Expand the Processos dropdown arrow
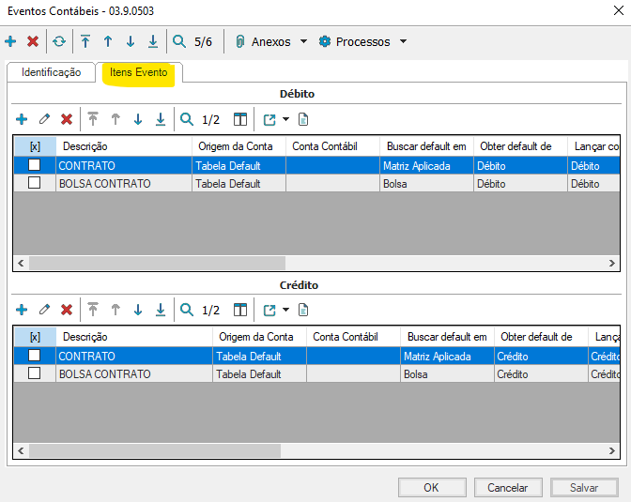The height and width of the screenshot is (502, 631). click(403, 41)
